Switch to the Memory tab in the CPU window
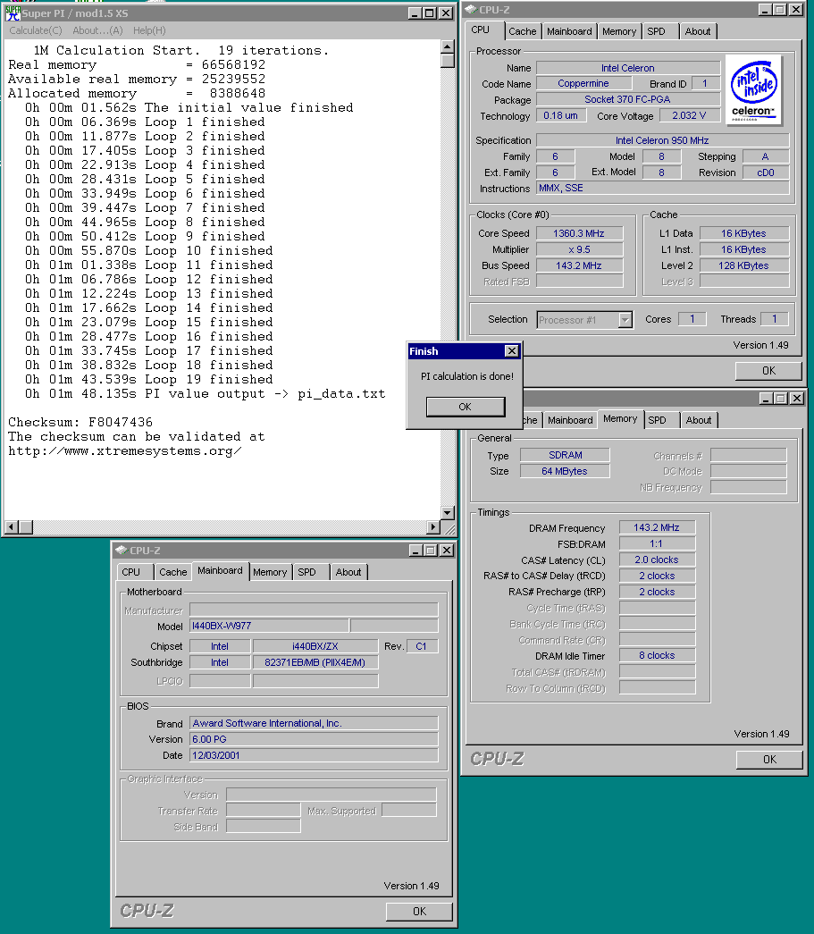This screenshot has width=814, height=934. (x=619, y=31)
